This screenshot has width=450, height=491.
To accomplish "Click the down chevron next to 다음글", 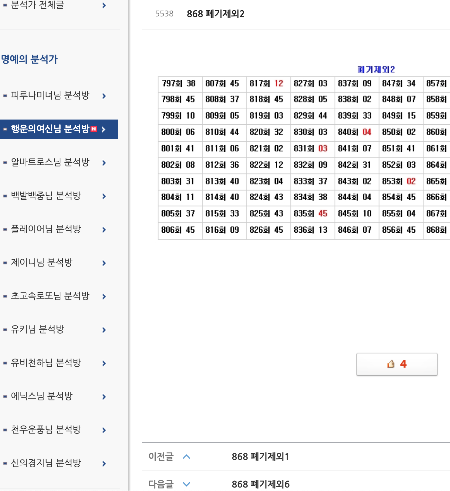I will pyautogui.click(x=186, y=484).
